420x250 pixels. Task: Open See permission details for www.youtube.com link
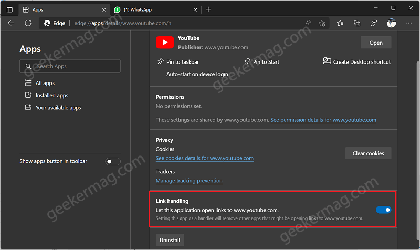323,120
